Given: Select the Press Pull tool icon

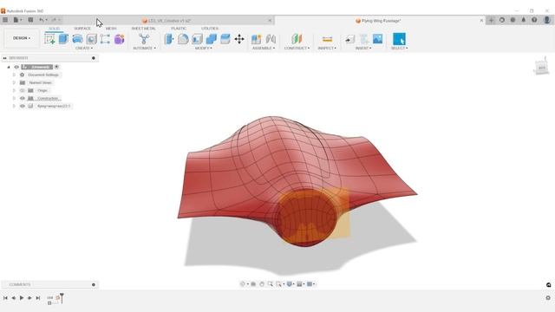Looking at the screenshot, I should pyautogui.click(x=169, y=39).
